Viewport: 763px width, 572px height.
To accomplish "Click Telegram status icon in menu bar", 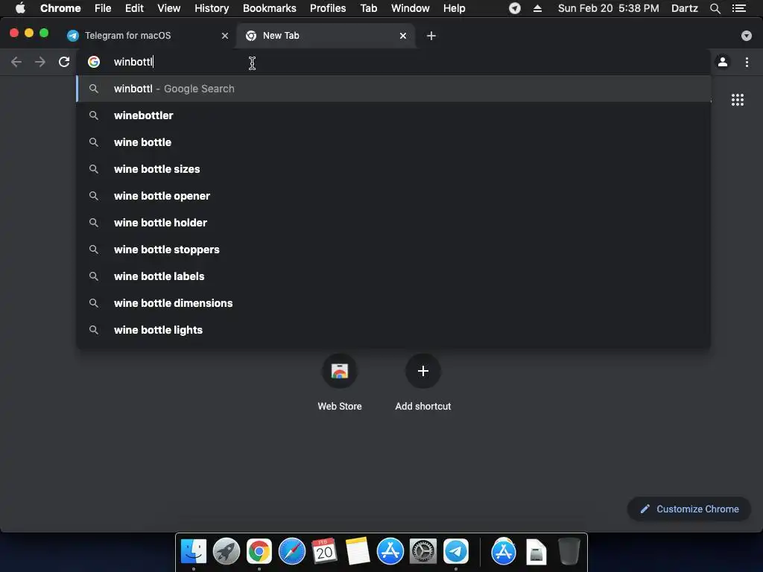I will point(514,8).
